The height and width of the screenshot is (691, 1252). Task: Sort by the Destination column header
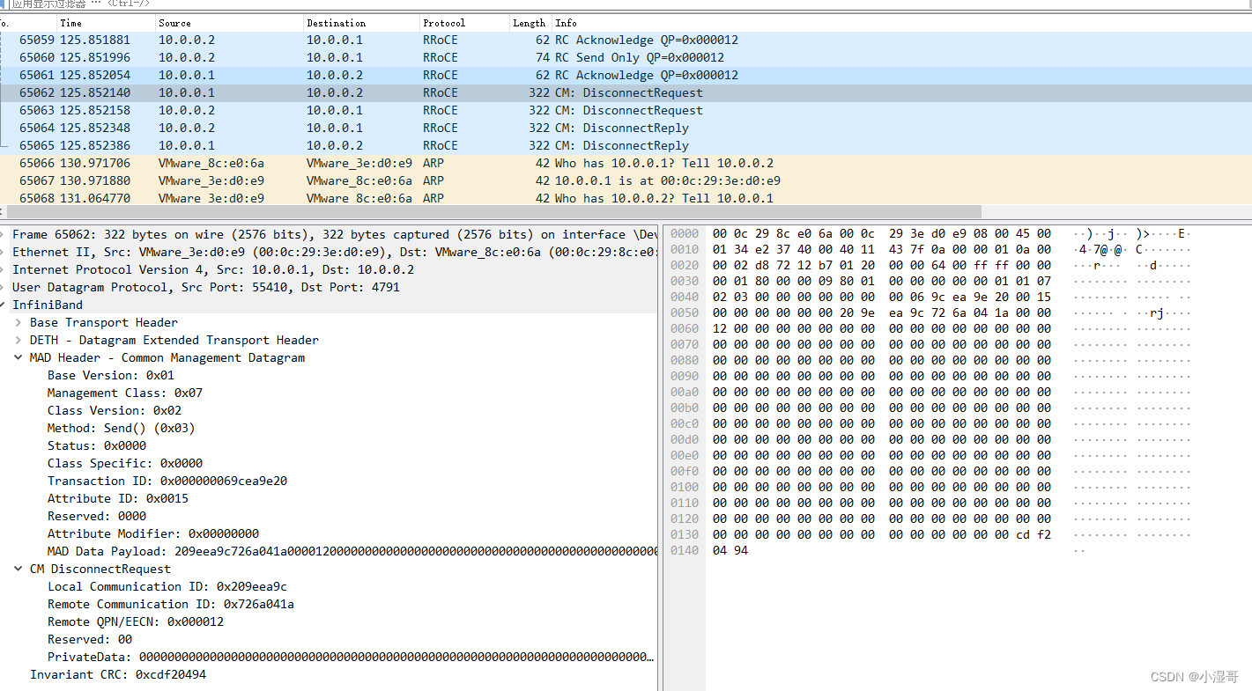(361, 23)
